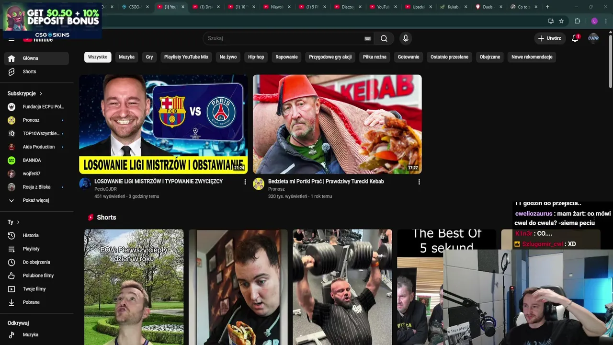Open the options menu for the Kebab video
Screen dimensions: 613x345
click(419, 182)
